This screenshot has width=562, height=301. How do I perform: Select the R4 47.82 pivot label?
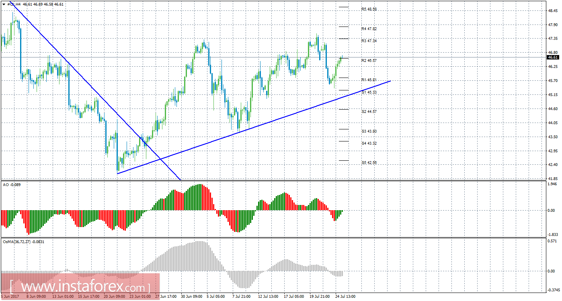click(369, 29)
